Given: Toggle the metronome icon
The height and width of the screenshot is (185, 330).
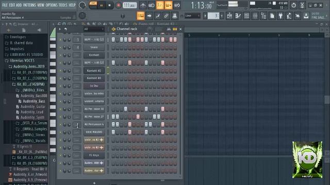Looking at the screenshot, I should [143, 5].
